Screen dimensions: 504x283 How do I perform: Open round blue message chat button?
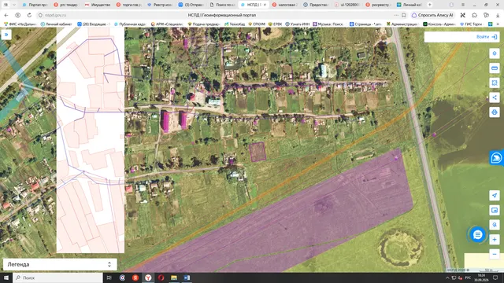478,234
